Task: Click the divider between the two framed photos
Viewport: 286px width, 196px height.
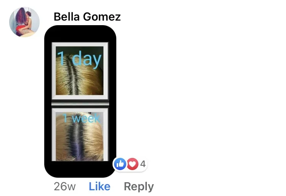Action: pos(80,104)
